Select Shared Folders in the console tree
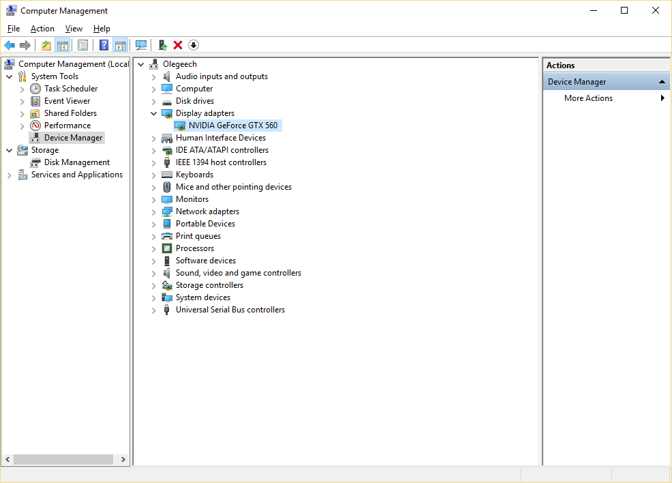This screenshot has width=672, height=483. coord(70,113)
